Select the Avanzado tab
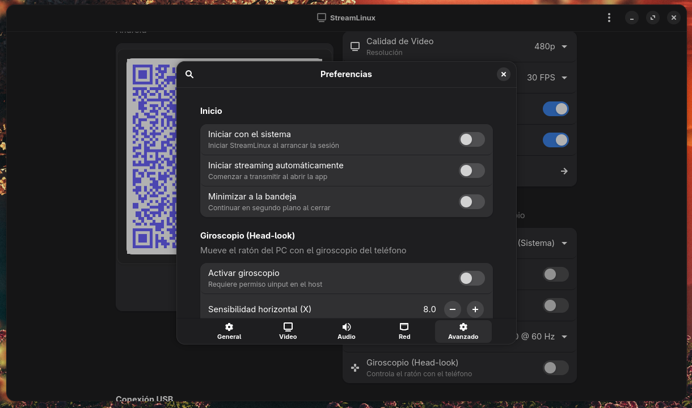Viewport: 692px width, 408px height. 463,331
